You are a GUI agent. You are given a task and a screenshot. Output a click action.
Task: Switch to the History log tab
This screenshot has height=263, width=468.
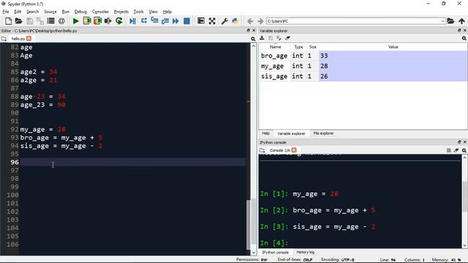point(305,252)
